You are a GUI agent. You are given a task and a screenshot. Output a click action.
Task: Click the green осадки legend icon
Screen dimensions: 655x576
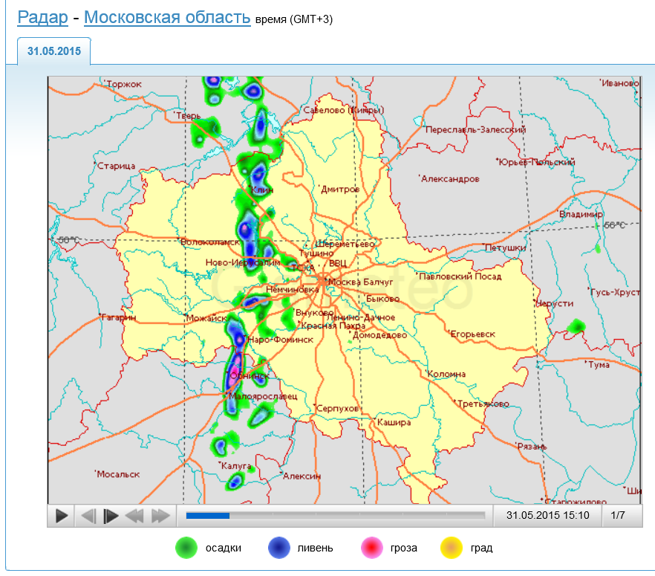pos(186,549)
